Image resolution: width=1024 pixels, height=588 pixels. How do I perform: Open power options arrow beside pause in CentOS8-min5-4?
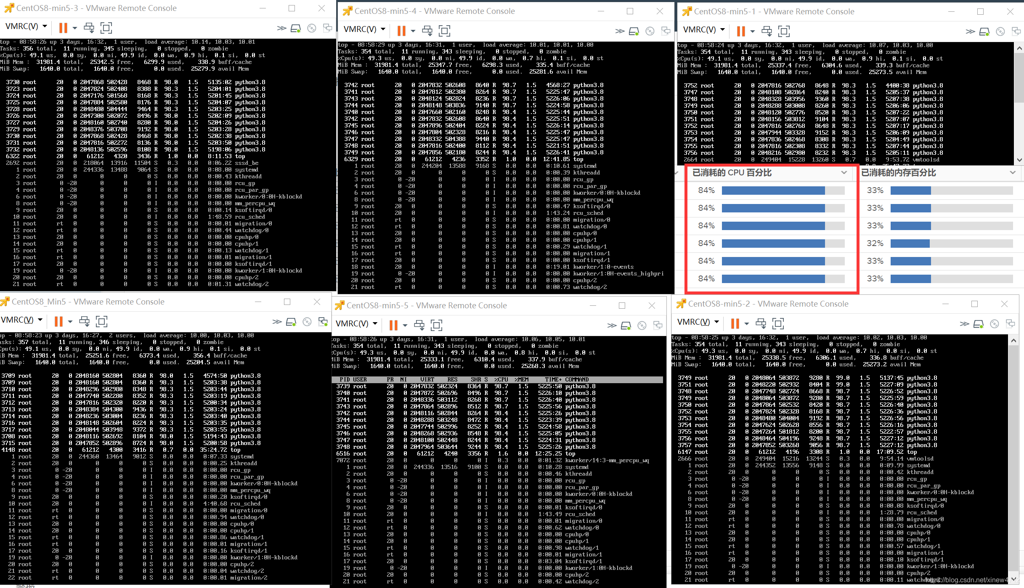click(x=413, y=31)
